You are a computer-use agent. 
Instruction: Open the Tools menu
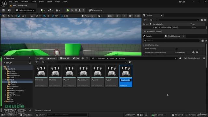34,2
